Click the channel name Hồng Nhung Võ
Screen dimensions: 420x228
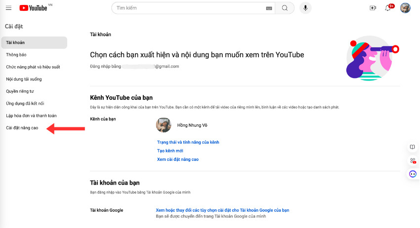(x=192, y=125)
